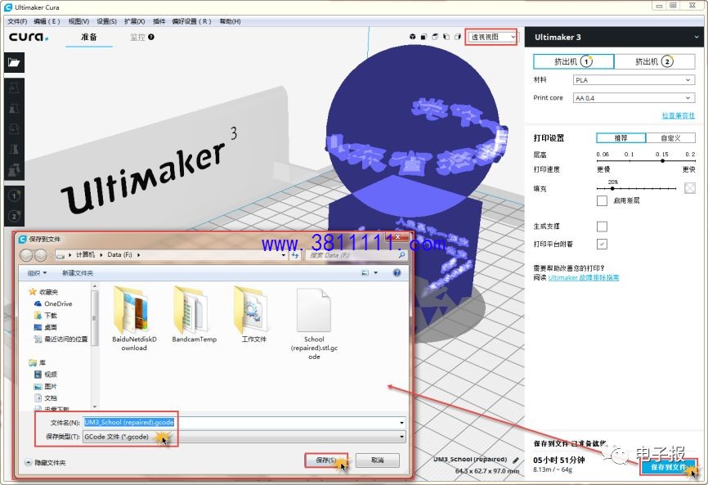Image resolution: width=708 pixels, height=485 pixels.
Task: Select the Per Model Settings tool
Action: pos(14,170)
